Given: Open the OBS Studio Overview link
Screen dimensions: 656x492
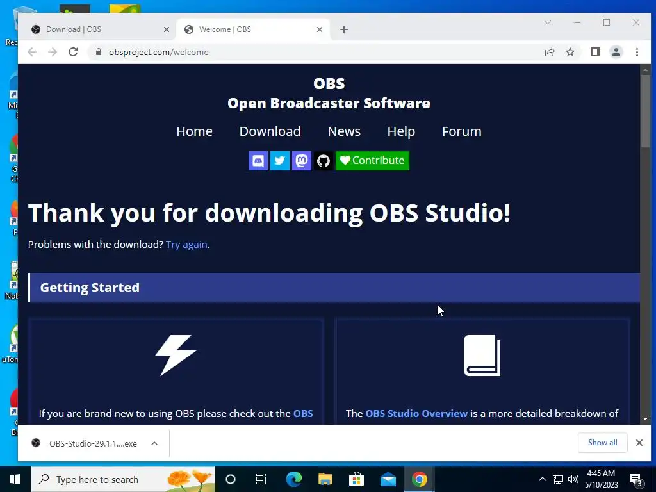Looking at the screenshot, I should pos(416,413).
